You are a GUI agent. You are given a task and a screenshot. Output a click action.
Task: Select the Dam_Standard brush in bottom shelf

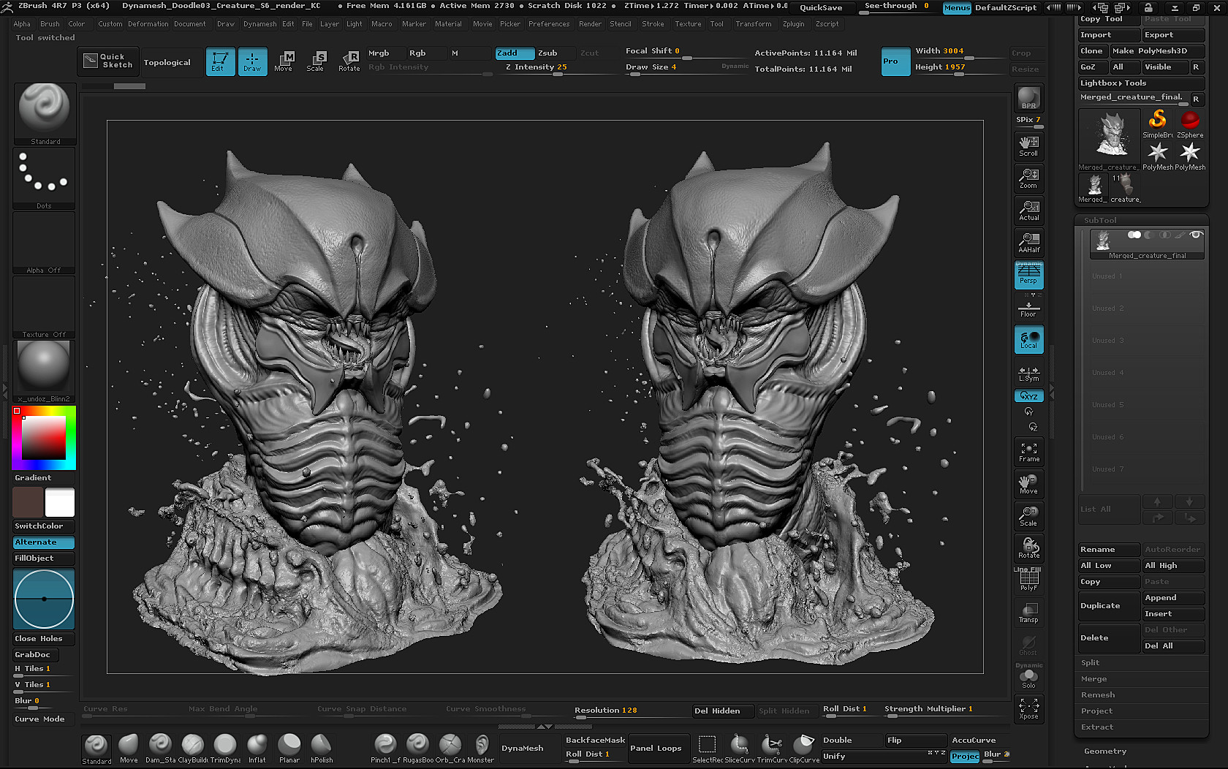[160, 749]
